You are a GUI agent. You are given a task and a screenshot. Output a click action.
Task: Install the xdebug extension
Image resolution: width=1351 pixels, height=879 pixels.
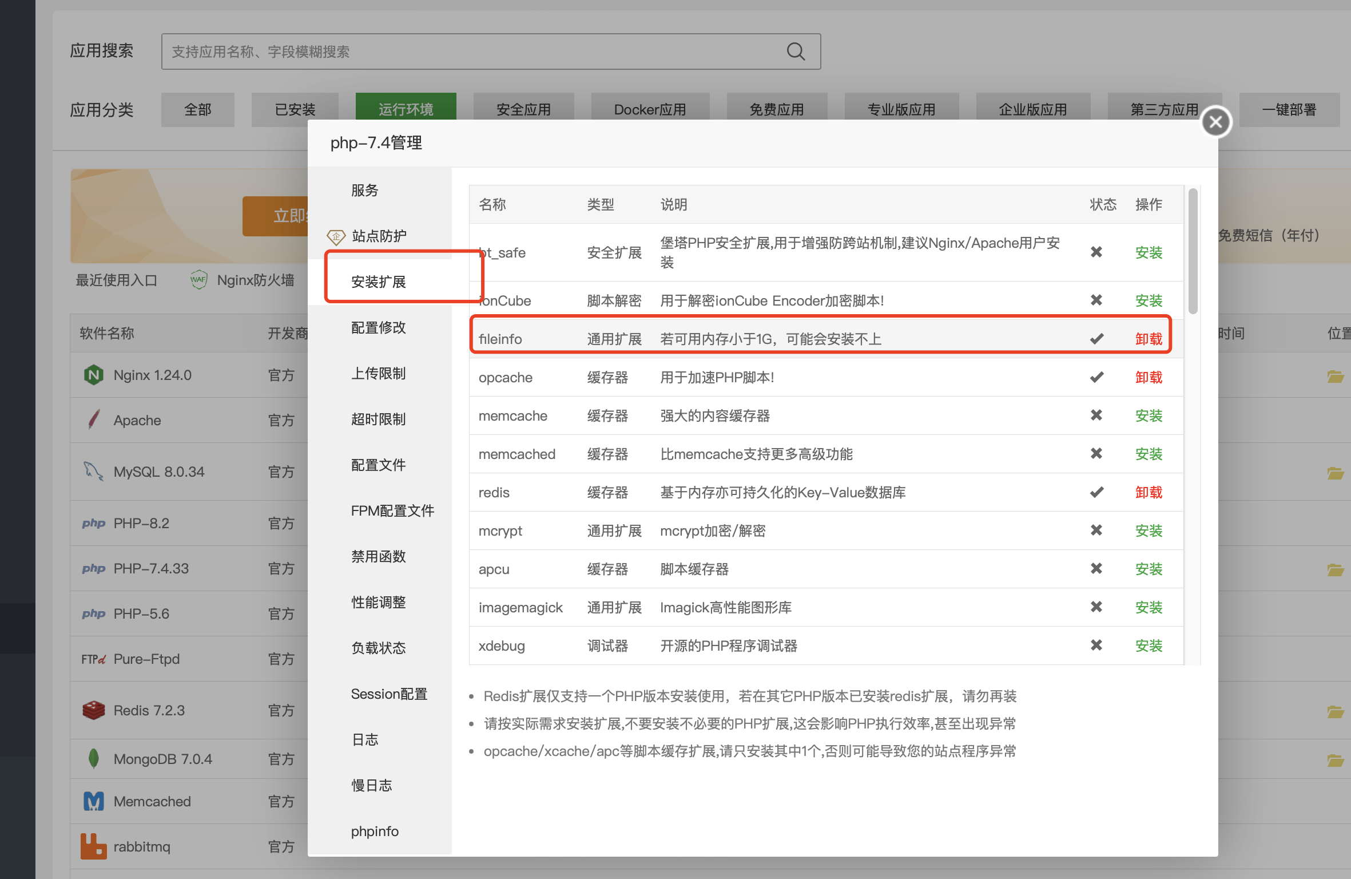[x=1149, y=646]
